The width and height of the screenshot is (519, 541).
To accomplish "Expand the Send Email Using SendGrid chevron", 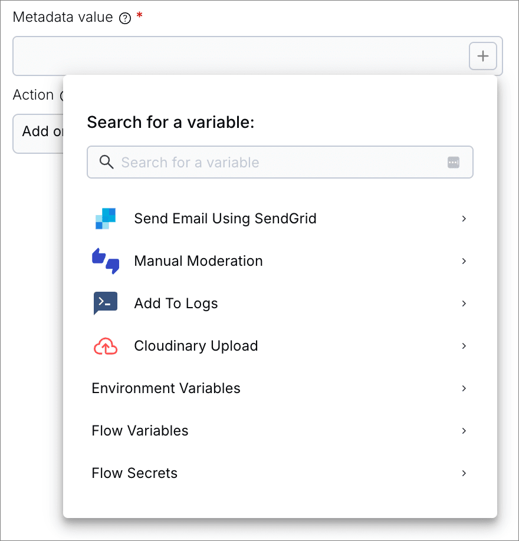I will tap(464, 219).
